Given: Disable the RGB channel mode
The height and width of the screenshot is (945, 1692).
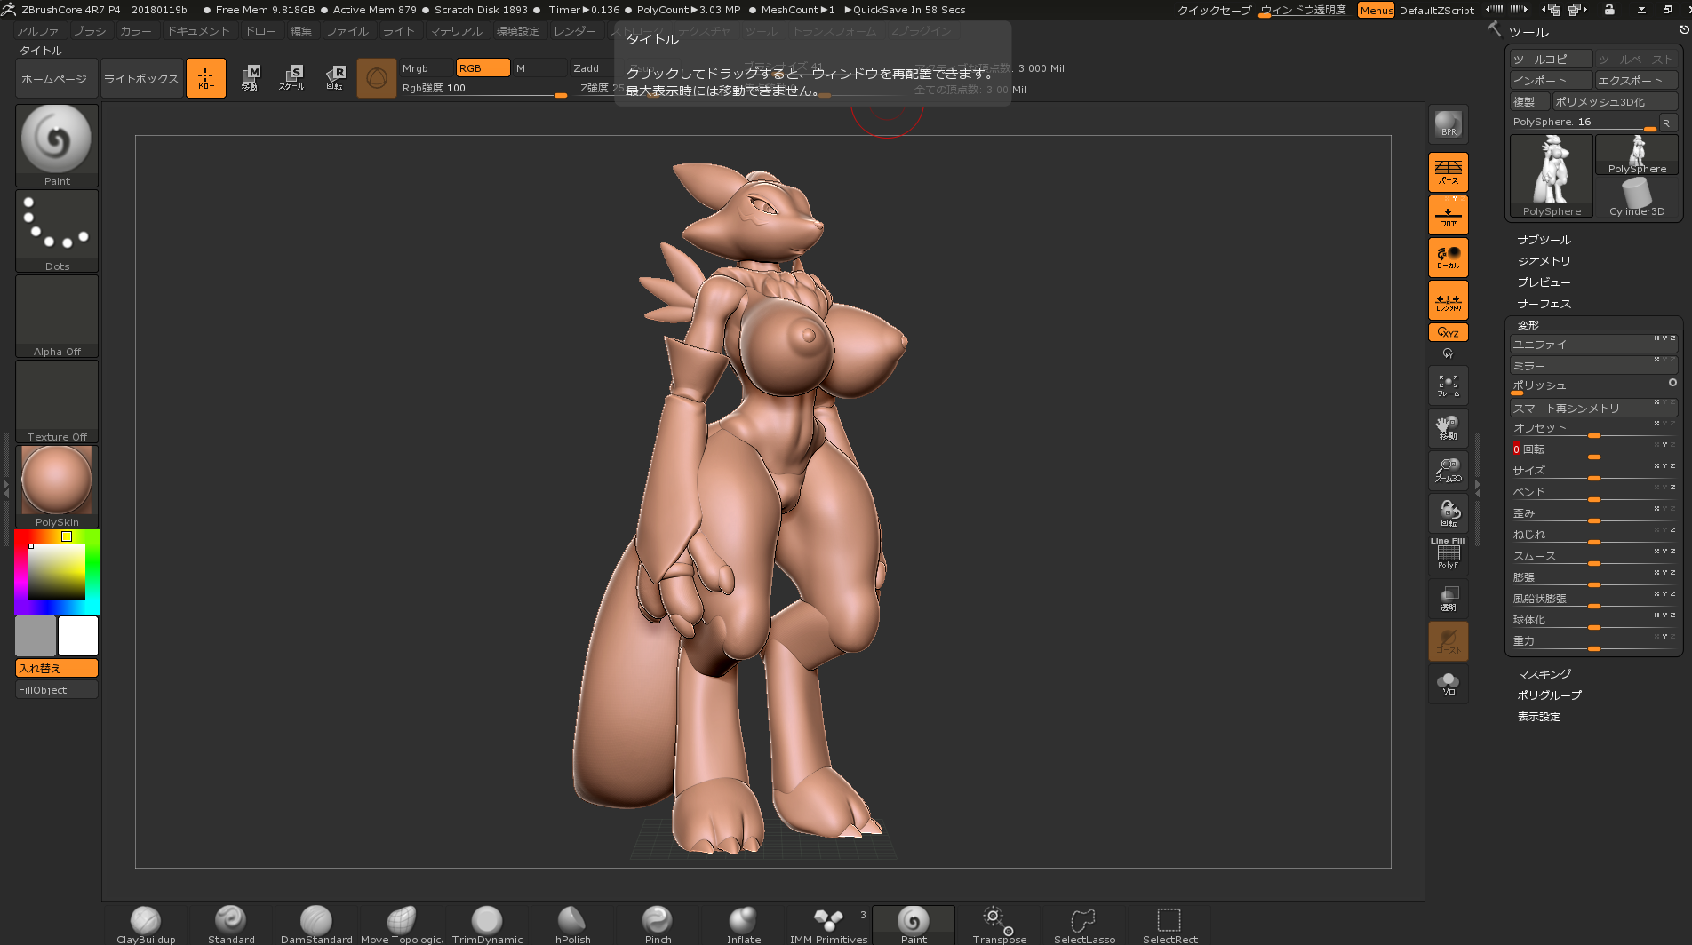Looking at the screenshot, I should click(x=483, y=68).
